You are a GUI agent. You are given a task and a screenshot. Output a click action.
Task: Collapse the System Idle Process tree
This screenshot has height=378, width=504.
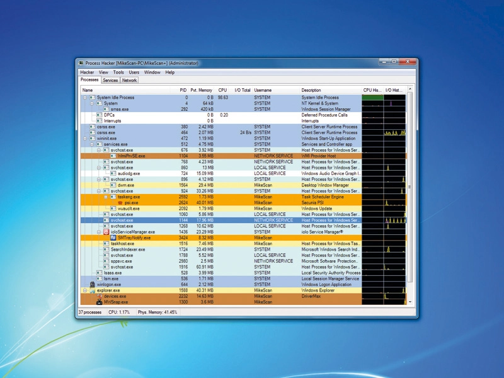point(85,98)
